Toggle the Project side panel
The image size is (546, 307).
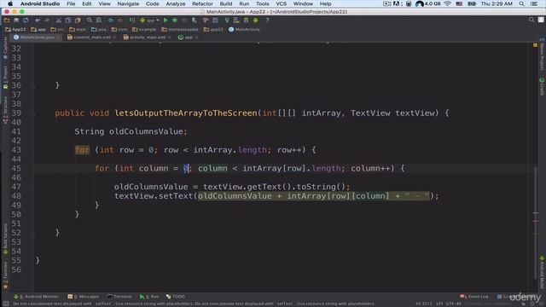click(5, 78)
